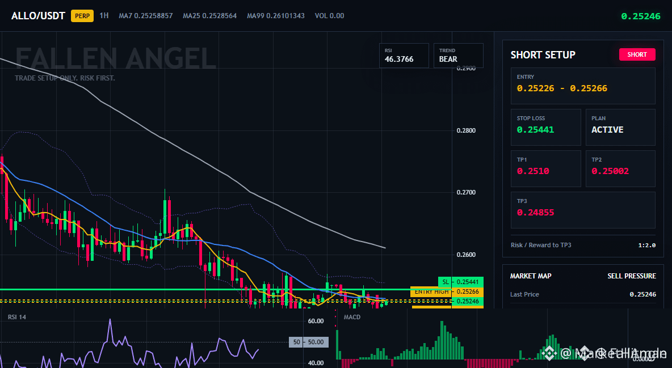Click the TRADE SETUP ONLY. RISK FIRST. subtitle
The height and width of the screenshot is (368, 672).
pos(65,78)
